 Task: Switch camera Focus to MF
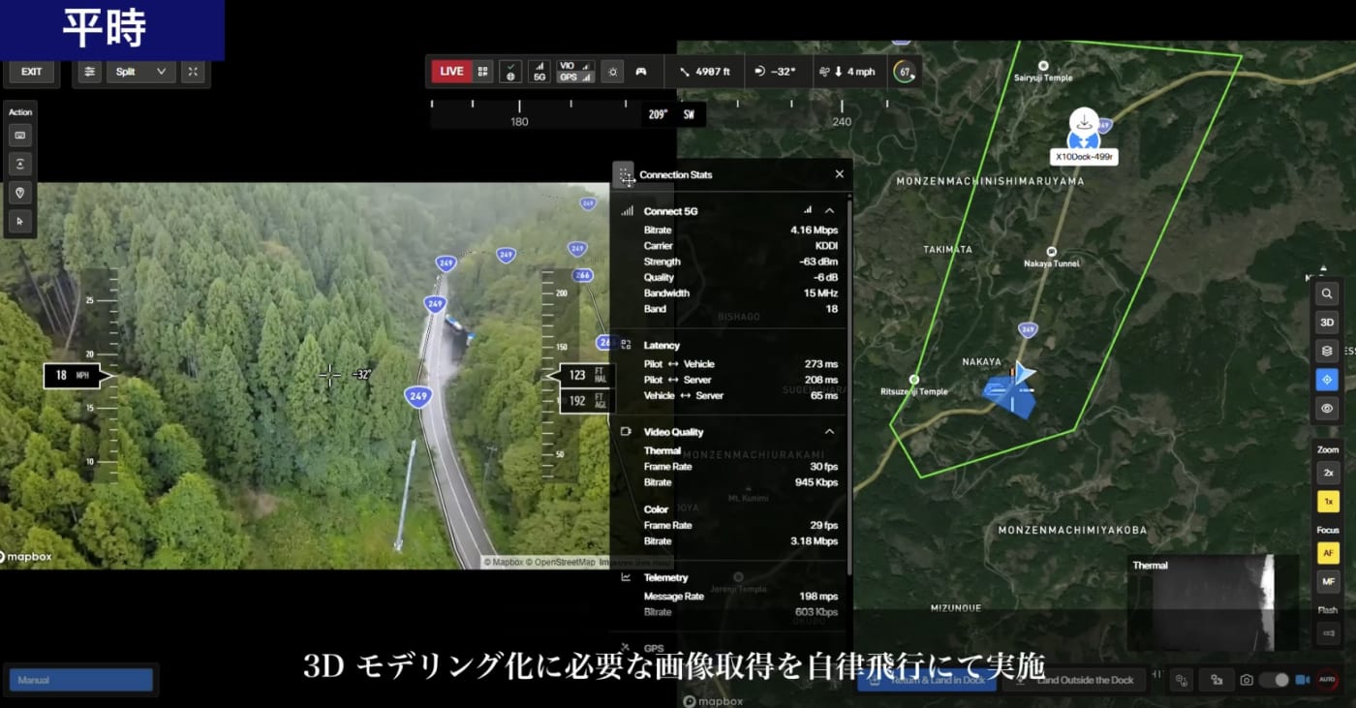[x=1327, y=581]
